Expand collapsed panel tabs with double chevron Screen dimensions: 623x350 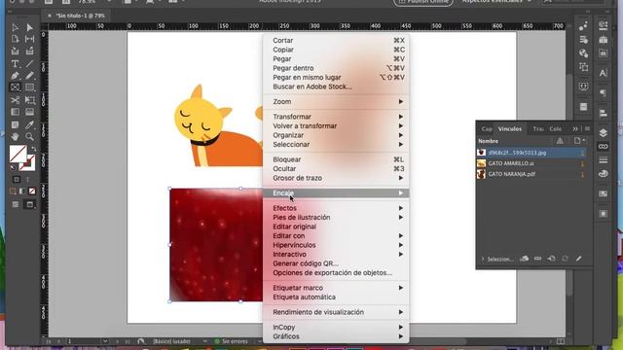click(575, 129)
